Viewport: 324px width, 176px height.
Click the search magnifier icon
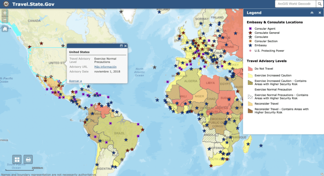point(319,4)
